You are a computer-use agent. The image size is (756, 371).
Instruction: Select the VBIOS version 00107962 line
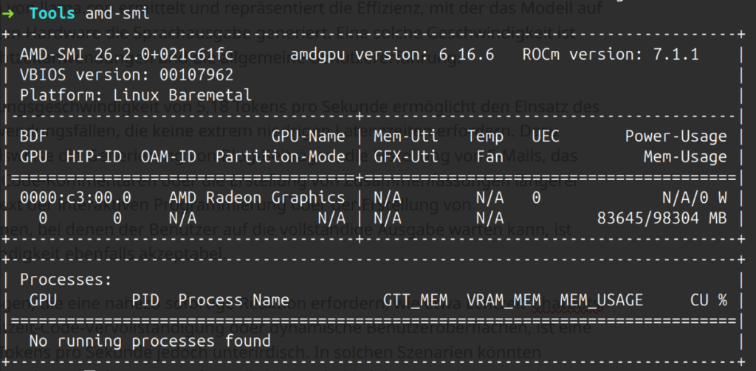(x=127, y=75)
